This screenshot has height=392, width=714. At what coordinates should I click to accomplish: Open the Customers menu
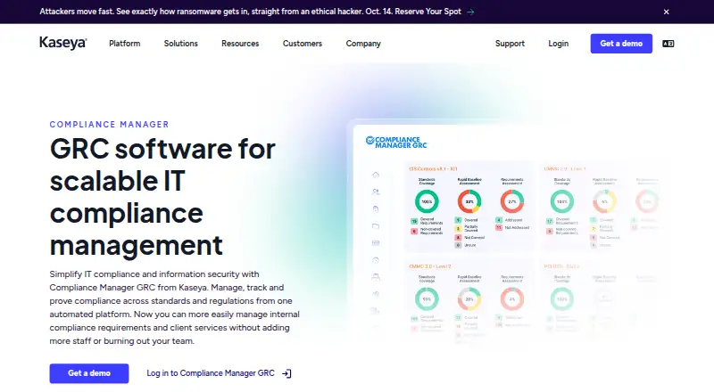pos(303,44)
